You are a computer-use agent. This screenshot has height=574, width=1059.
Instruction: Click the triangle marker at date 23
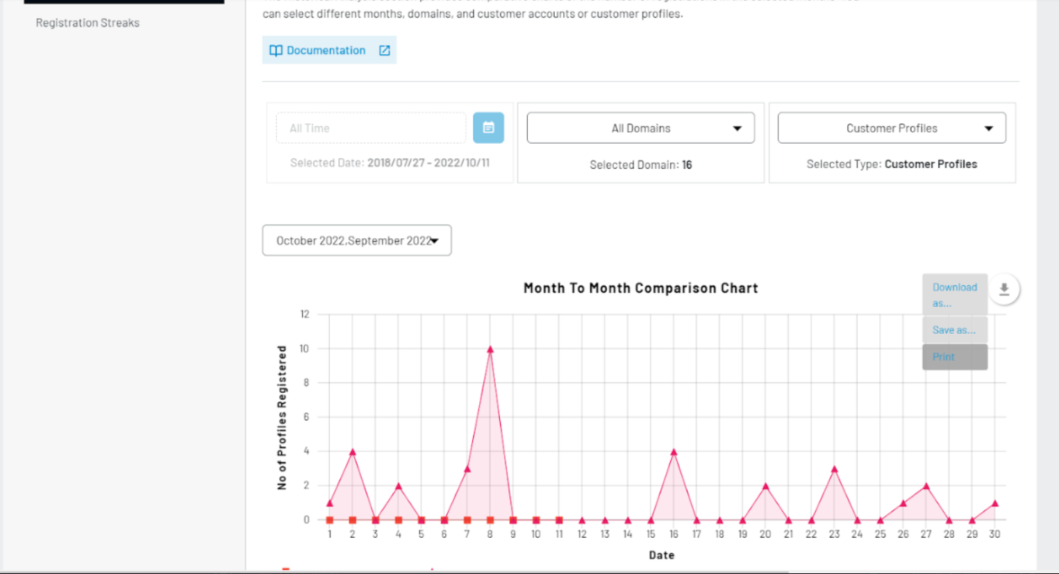coord(834,470)
